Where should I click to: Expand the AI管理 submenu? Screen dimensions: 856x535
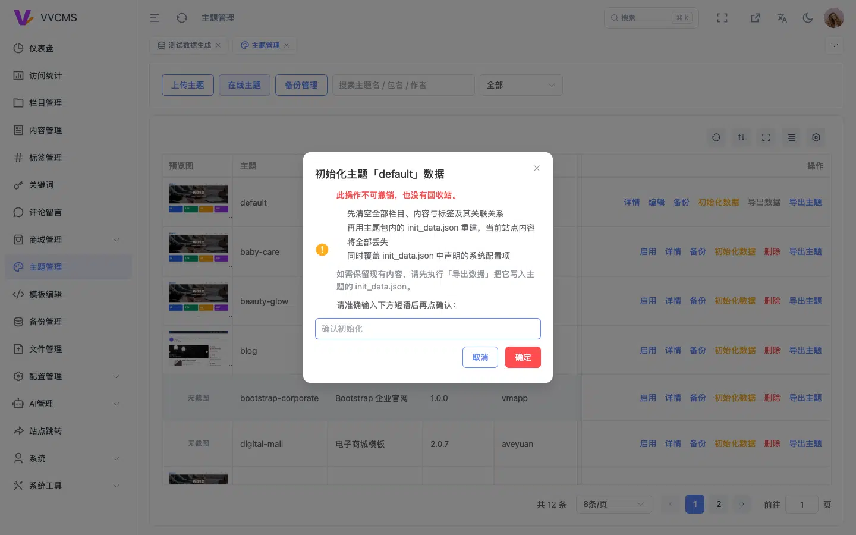coord(68,404)
